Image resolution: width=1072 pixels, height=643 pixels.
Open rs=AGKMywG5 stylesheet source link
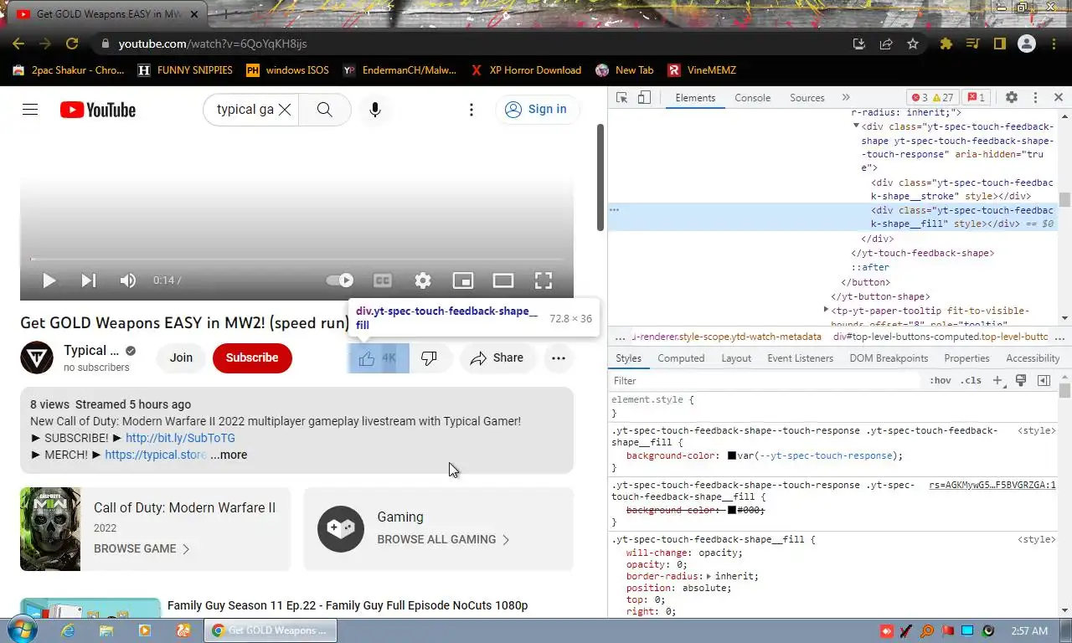[x=992, y=486]
